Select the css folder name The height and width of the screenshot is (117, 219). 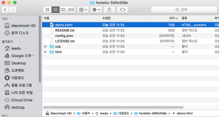[x=58, y=47]
